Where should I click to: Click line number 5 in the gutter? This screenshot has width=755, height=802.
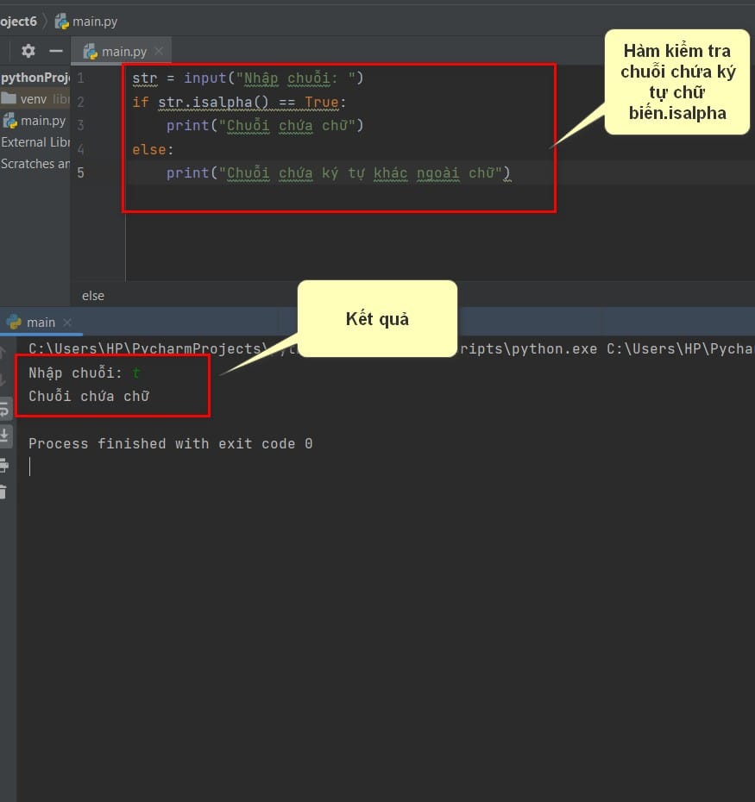[80, 172]
